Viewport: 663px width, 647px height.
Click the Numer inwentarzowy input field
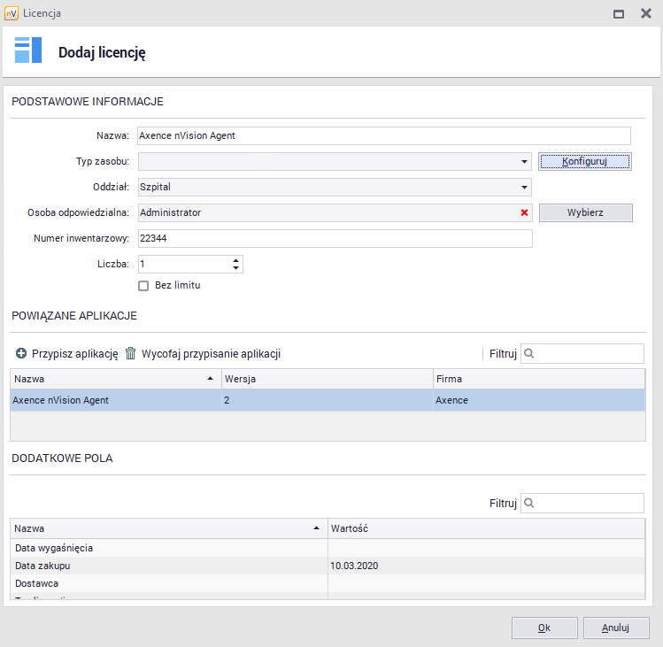coord(335,239)
